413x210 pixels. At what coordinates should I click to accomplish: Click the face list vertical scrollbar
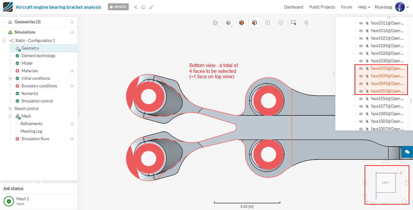coord(411,101)
